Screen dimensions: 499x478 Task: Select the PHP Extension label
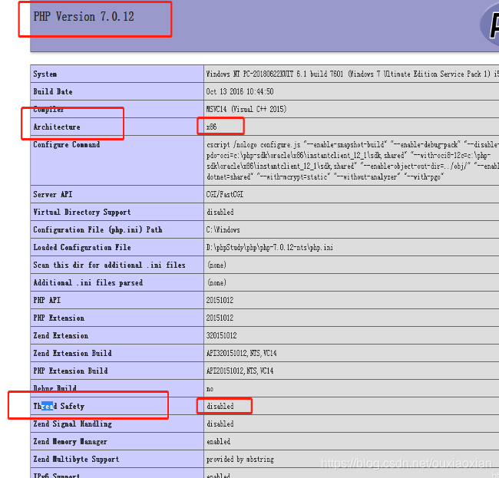pyautogui.click(x=59, y=318)
